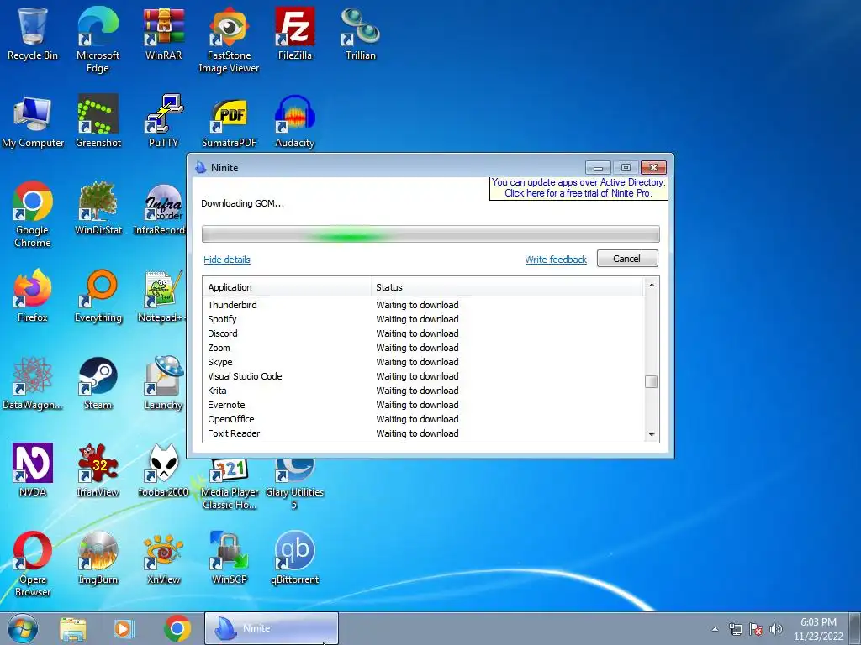Select the WinDirStat desktop icon
The width and height of the screenshot is (861, 645).
(x=98, y=209)
